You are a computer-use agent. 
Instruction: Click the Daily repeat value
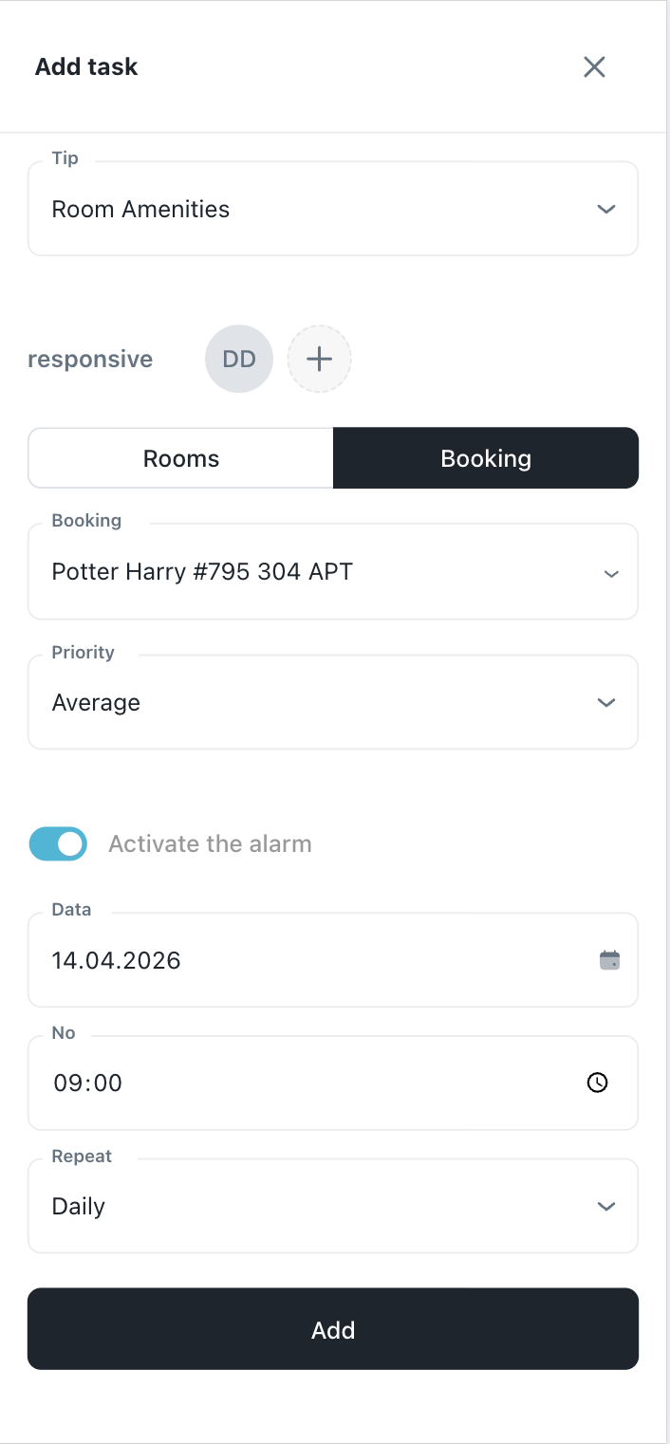(79, 1206)
